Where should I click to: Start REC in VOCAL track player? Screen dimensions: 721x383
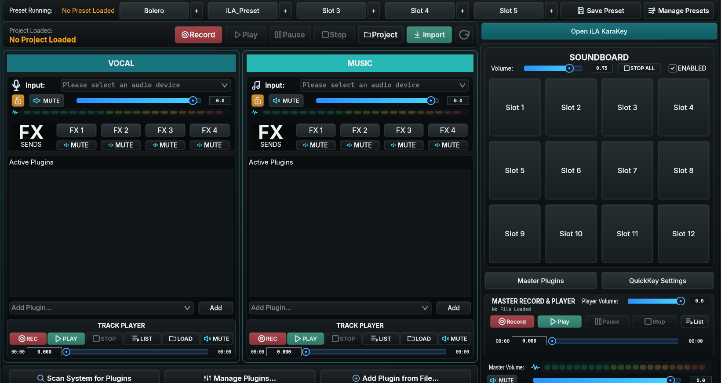[28, 339]
